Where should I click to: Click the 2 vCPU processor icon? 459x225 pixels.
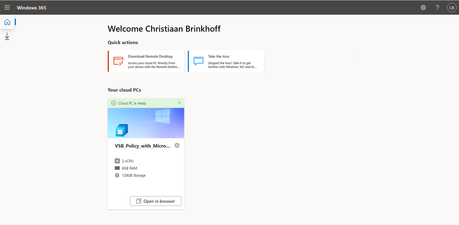117,161
